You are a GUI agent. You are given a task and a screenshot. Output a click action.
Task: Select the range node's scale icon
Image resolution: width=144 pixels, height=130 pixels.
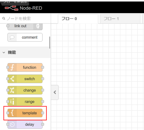point(12,102)
